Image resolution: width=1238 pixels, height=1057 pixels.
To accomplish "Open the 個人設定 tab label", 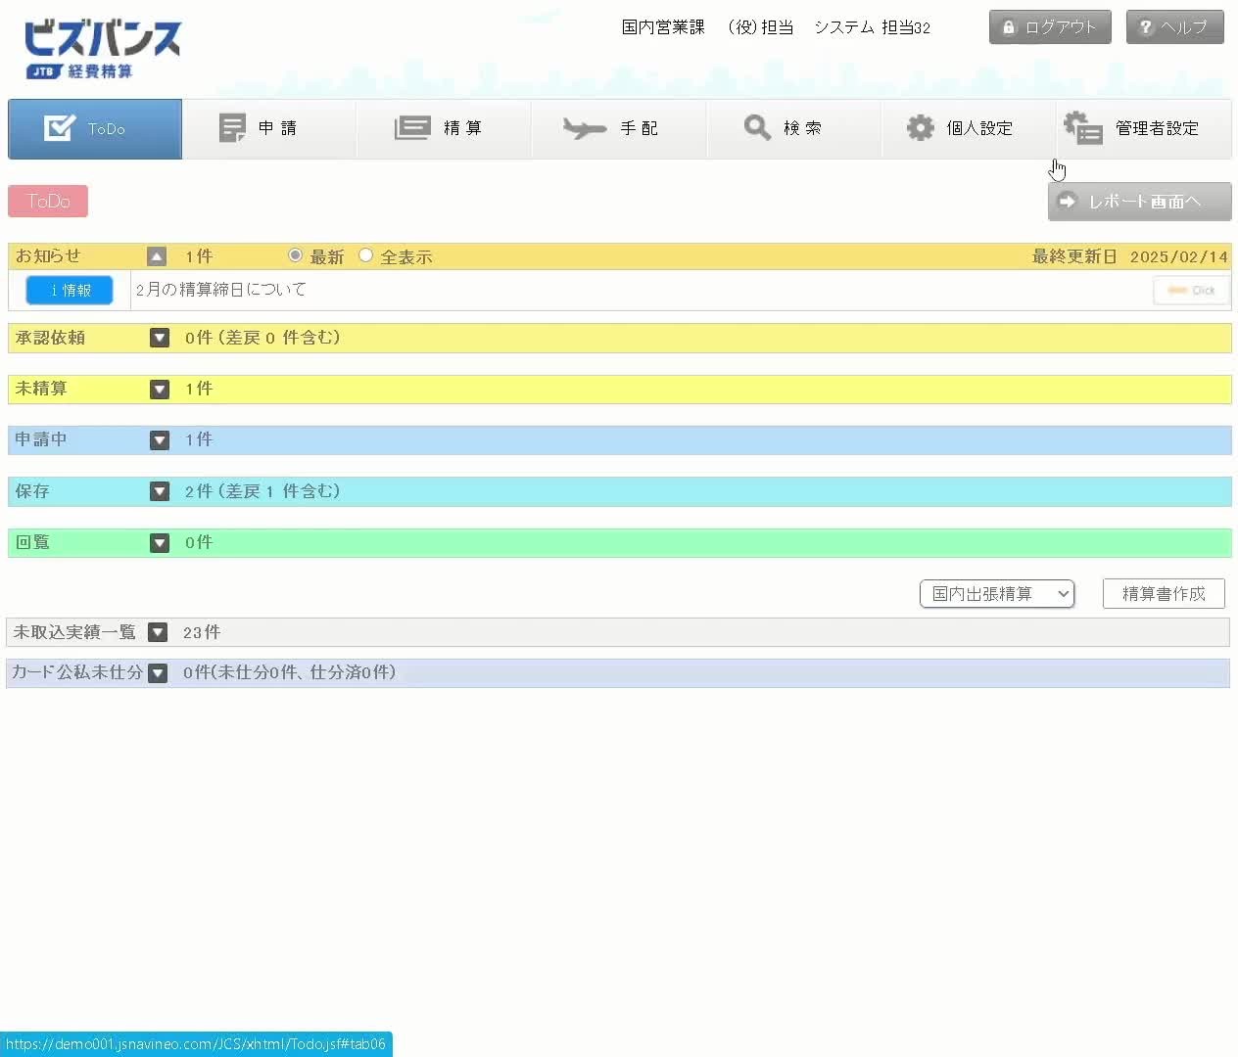I will pyautogui.click(x=979, y=128).
